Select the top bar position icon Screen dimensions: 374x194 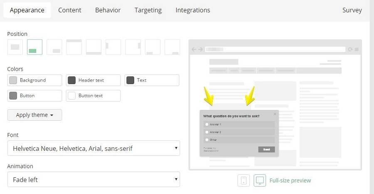coord(74,47)
